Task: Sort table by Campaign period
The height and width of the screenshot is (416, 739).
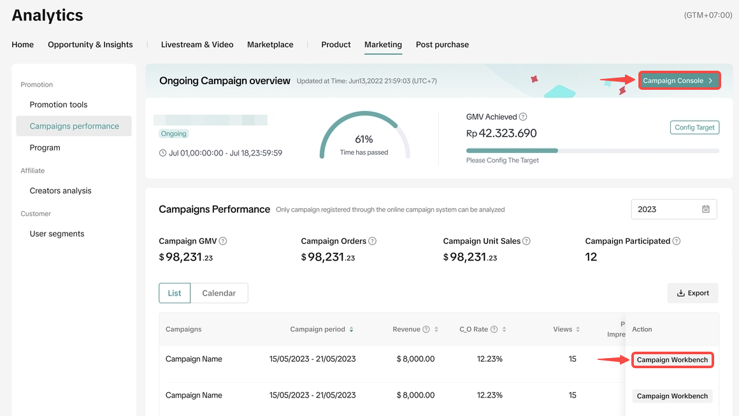Action: [351, 329]
